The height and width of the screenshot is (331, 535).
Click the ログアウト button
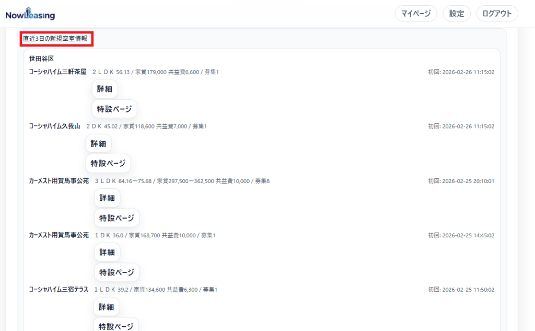coord(497,14)
